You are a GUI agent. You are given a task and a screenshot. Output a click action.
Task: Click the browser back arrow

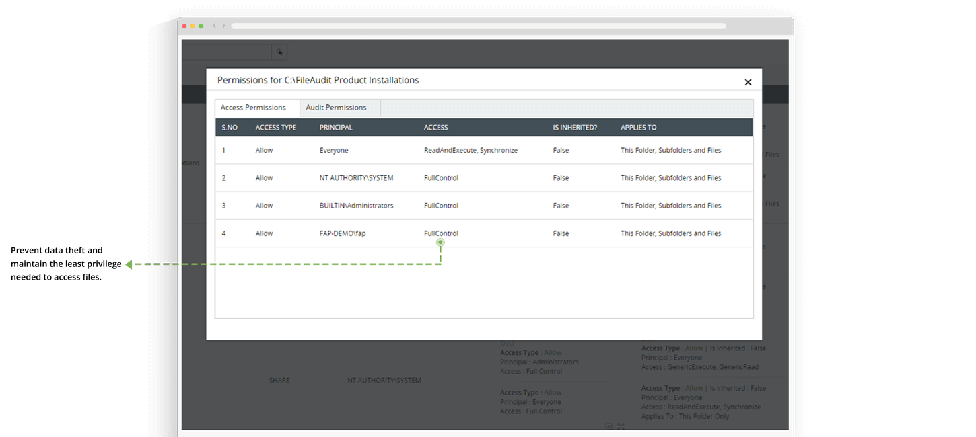(215, 26)
